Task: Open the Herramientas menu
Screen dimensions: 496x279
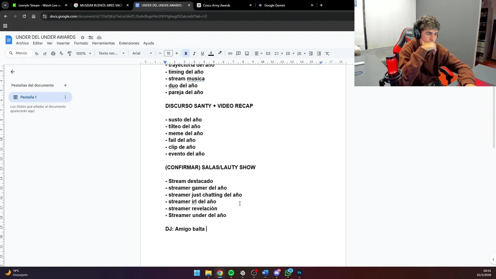Action: point(103,43)
